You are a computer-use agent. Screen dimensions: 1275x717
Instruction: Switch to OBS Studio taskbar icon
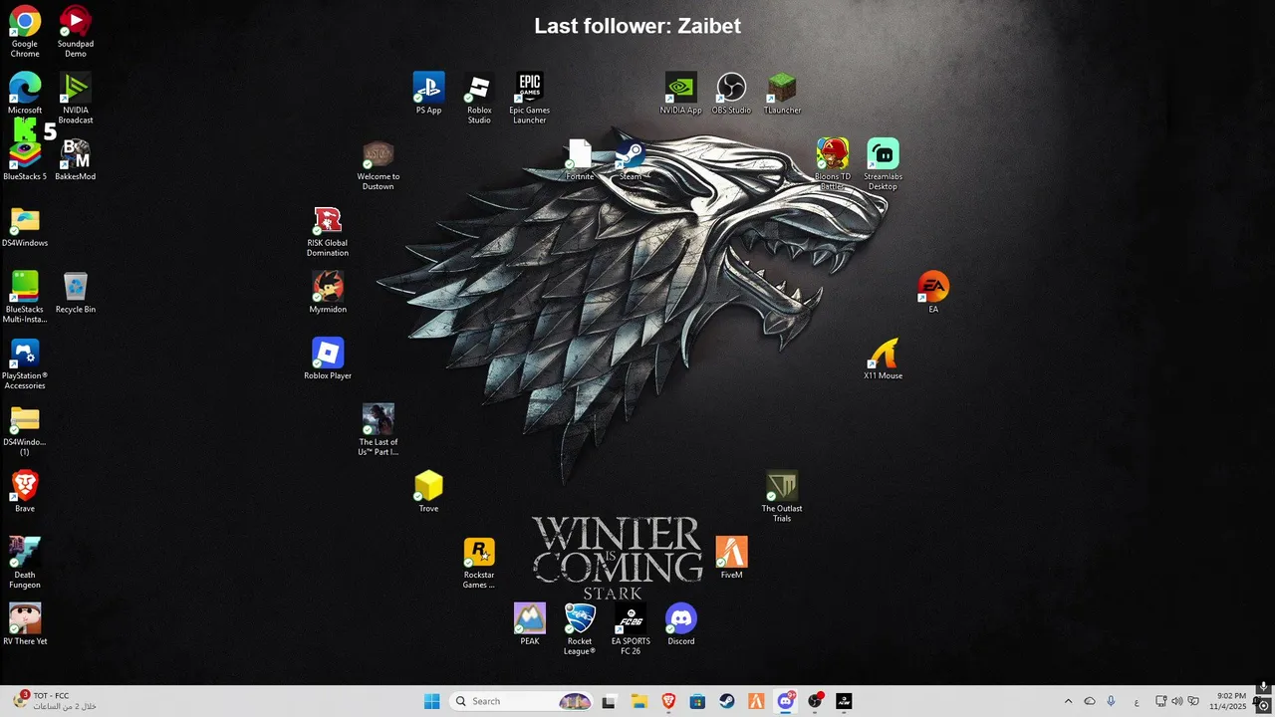(x=815, y=701)
